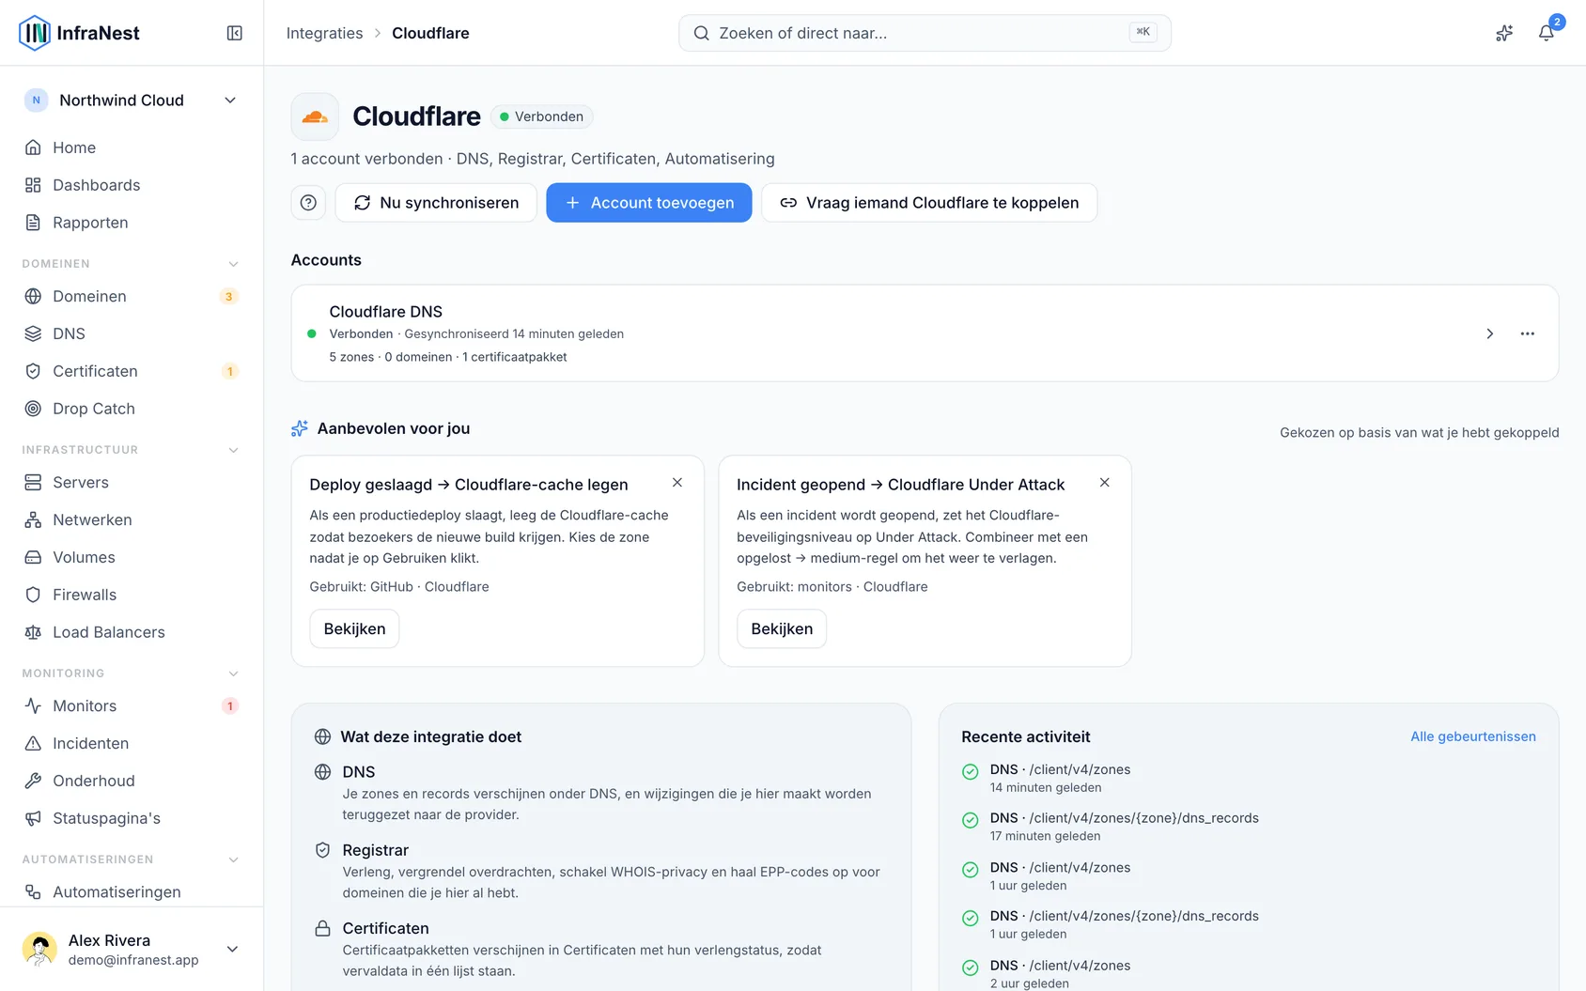Click Vraag iemand Cloudflare te koppelen

[929, 203]
